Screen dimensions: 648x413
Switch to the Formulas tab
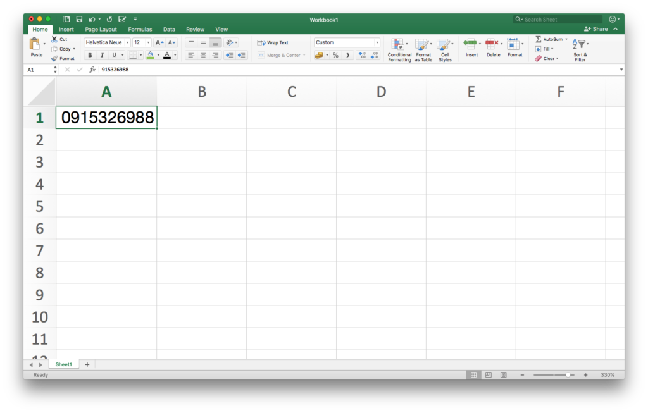(140, 29)
